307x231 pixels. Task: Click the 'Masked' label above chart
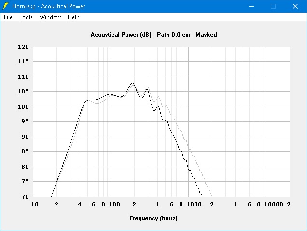pos(206,35)
